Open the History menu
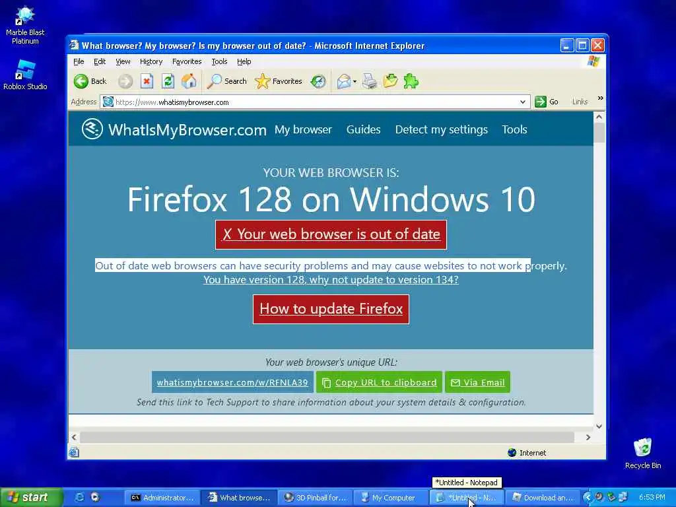Viewport: 676px width, 507px height. click(x=151, y=61)
